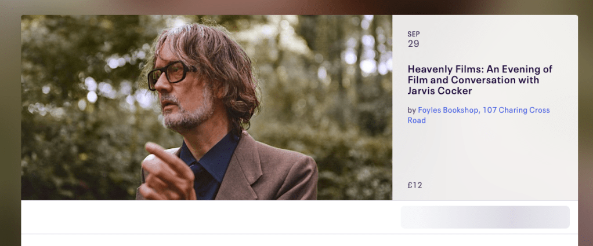593x246 pixels.
Task: Click "Road" on the organizer link's second line
Action: (x=417, y=120)
